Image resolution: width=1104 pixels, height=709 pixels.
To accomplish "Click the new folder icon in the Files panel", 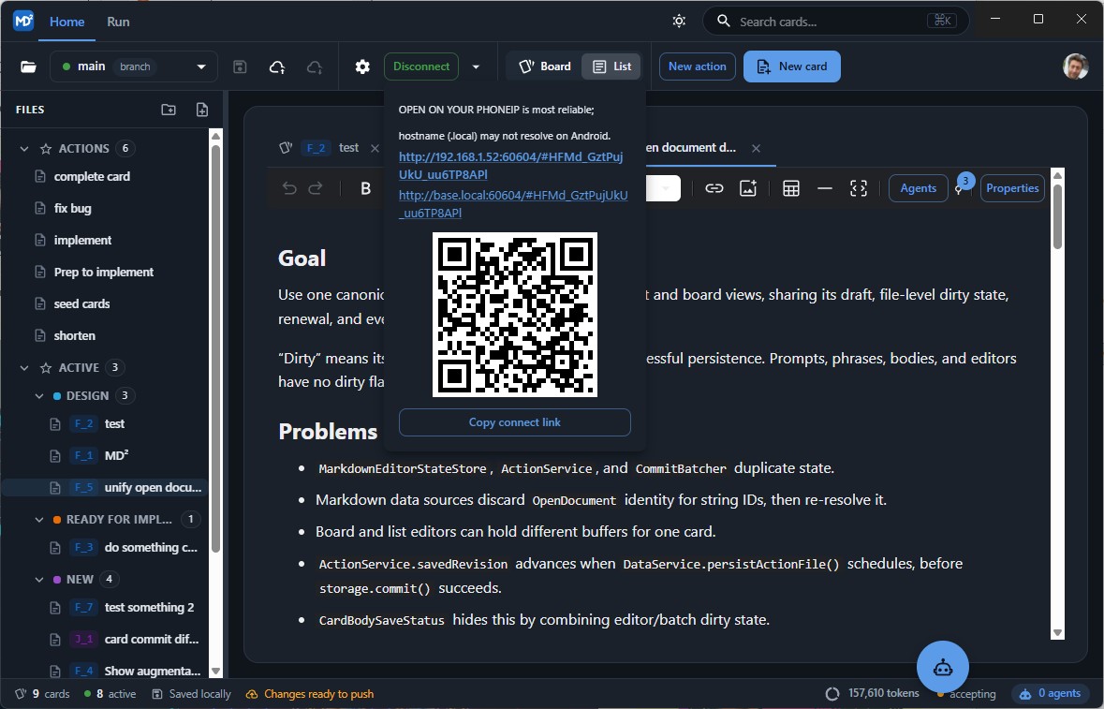I will click(169, 110).
